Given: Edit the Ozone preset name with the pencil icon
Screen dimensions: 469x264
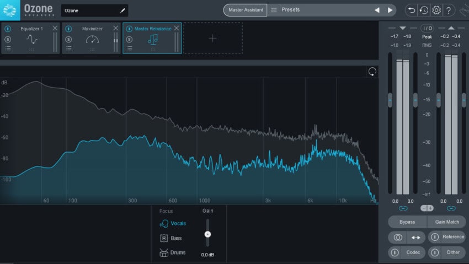Looking at the screenshot, I should click(122, 10).
